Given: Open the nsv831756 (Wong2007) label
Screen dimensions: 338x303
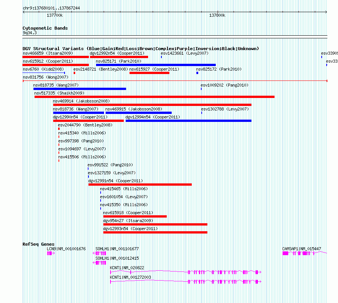Looking at the screenshot, I should (x=46, y=77).
